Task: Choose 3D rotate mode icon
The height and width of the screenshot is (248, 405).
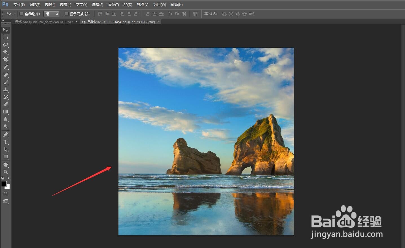Action: pyautogui.click(x=224, y=14)
